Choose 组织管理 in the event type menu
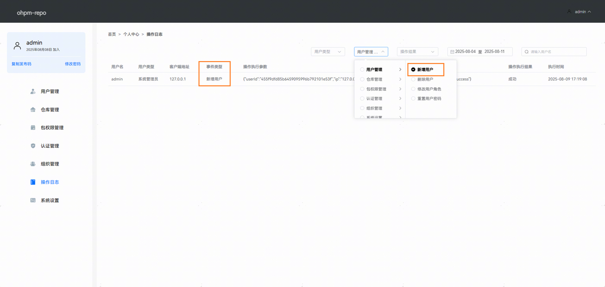 click(x=374, y=108)
